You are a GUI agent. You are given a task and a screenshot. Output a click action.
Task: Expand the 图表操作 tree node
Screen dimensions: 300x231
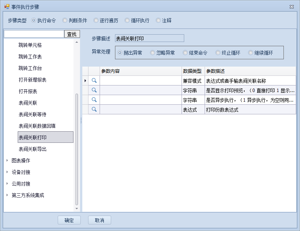coord(7,161)
